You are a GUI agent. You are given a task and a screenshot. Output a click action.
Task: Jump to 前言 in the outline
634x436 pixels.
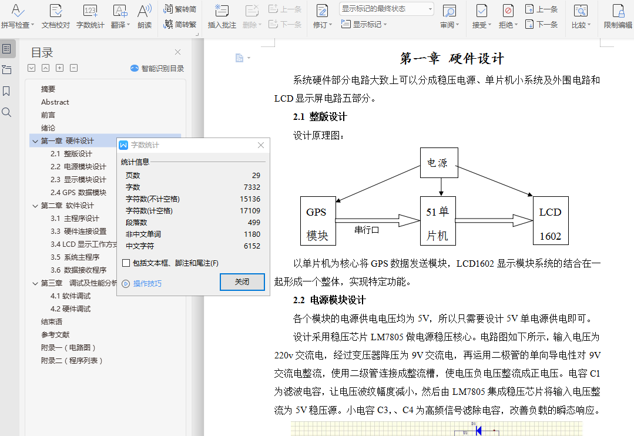pos(48,115)
